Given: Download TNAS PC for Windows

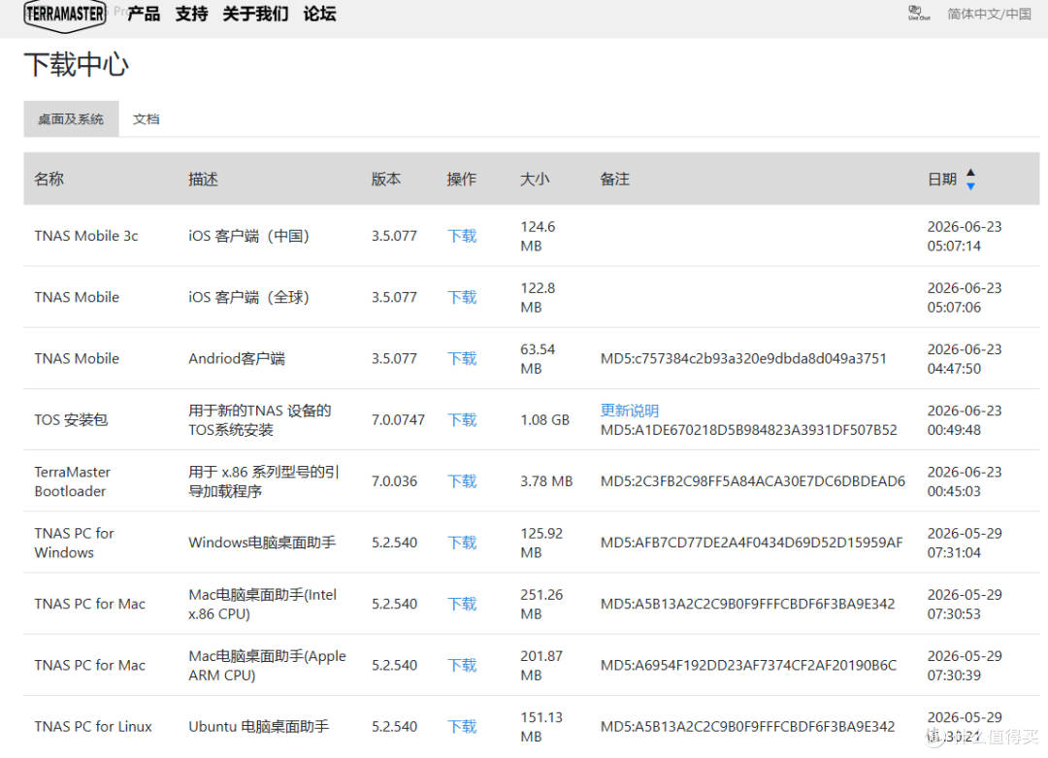Looking at the screenshot, I should [x=462, y=543].
